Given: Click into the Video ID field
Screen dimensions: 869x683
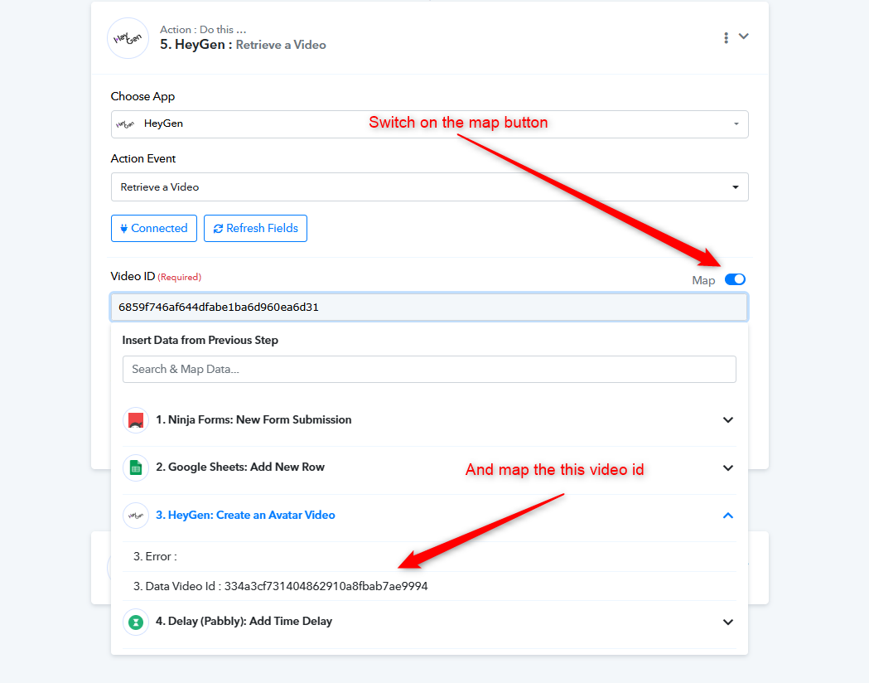Looking at the screenshot, I should [x=429, y=307].
